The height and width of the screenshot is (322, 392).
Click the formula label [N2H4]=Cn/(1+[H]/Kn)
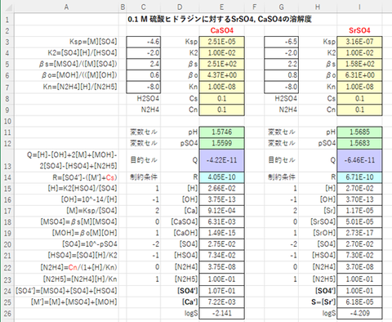(x=78, y=267)
